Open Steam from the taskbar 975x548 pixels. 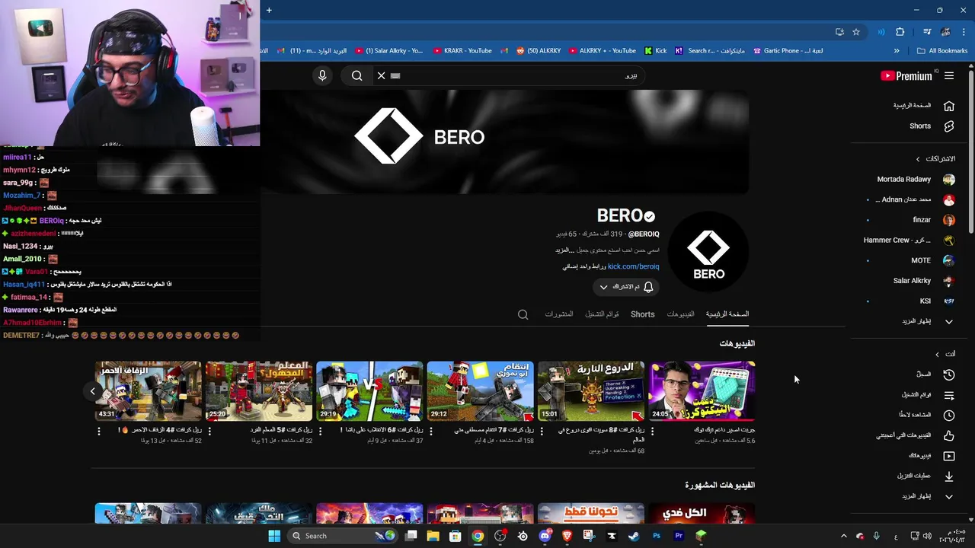[x=634, y=536]
